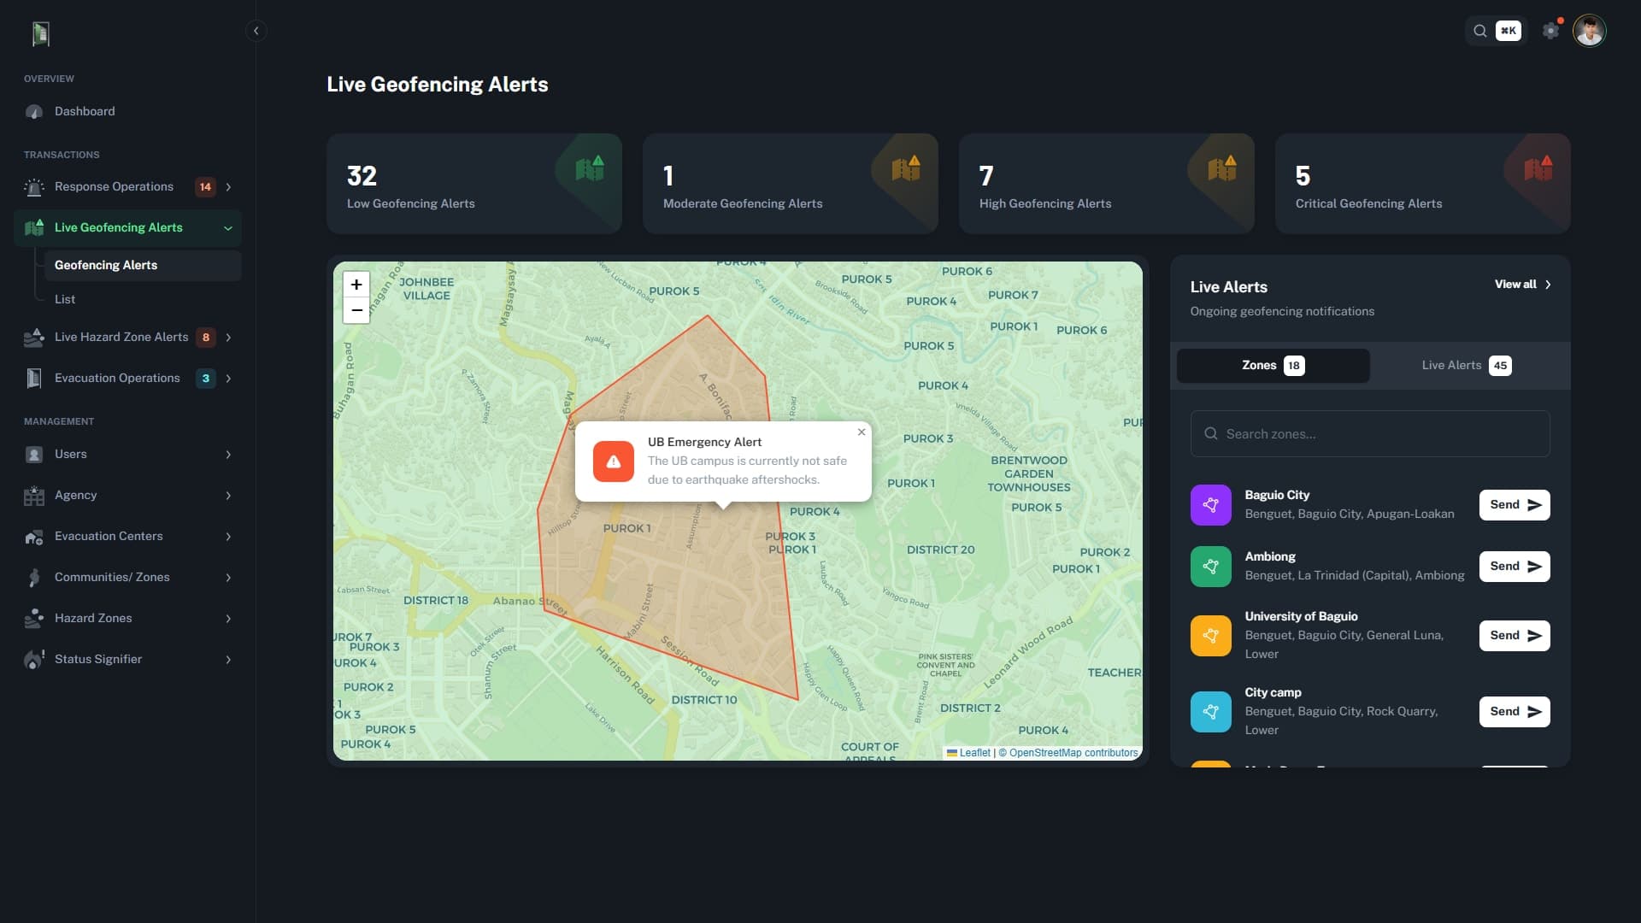Click the green Ambiong zone icon
1641x923 pixels.
[1211, 567]
